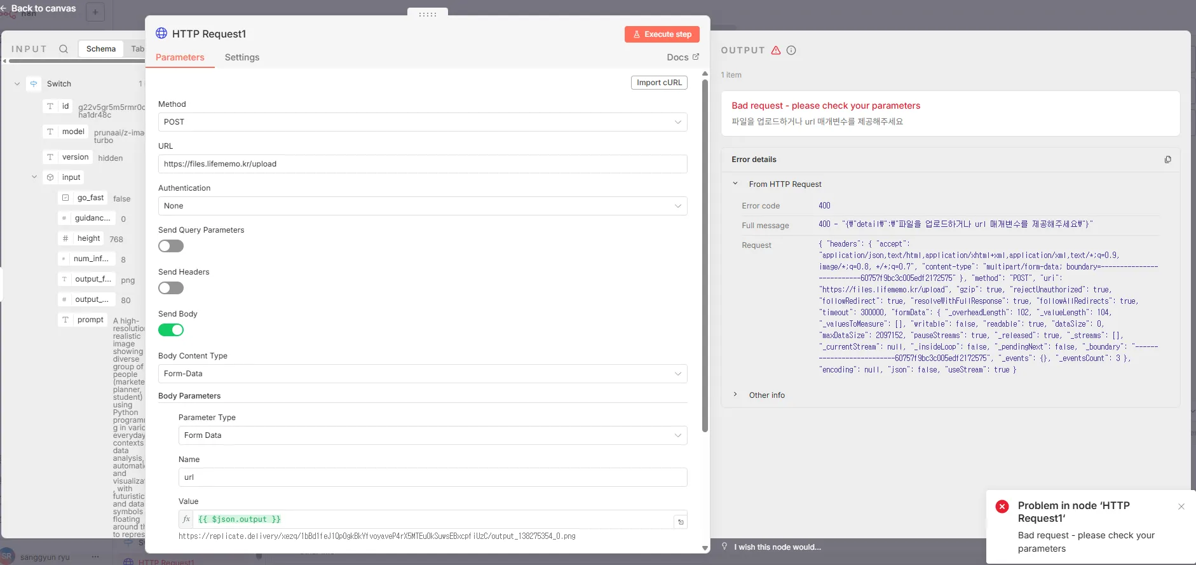Collapse From HTTP Request error section
Image resolution: width=1196 pixels, height=565 pixels.
coord(735,184)
